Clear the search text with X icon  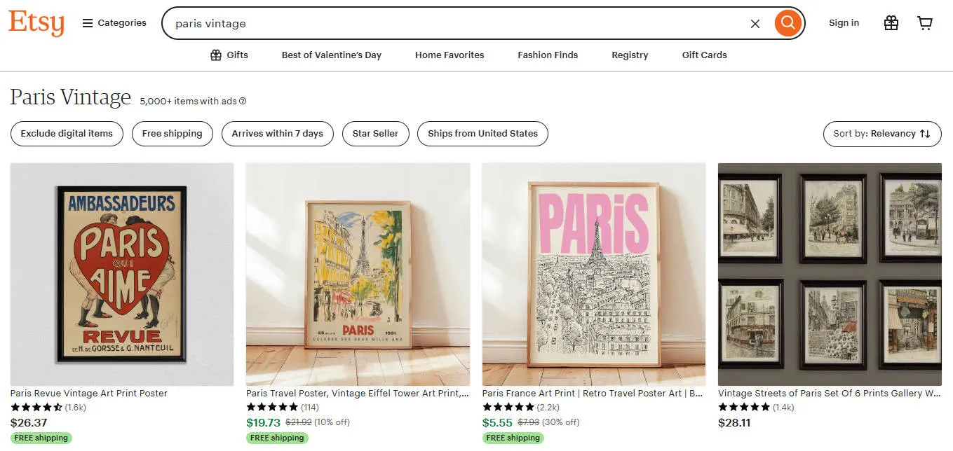[755, 24]
